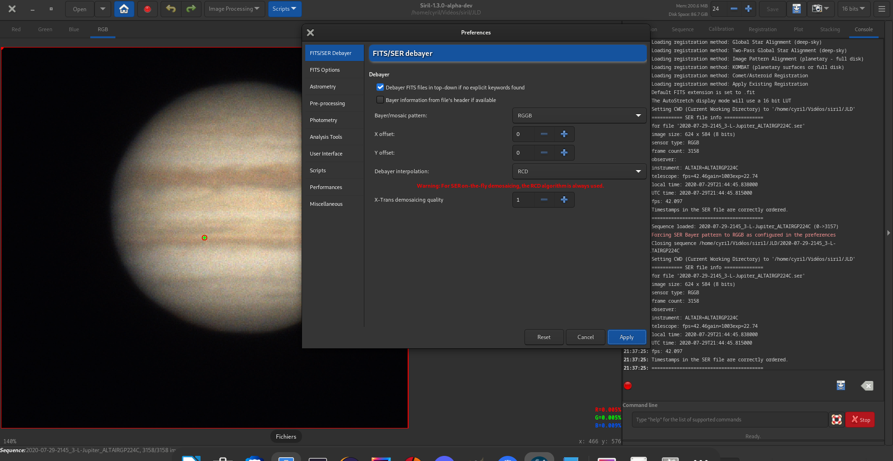This screenshot has height=461, width=893.
Task: Expand the Image Processing menu
Action: pyautogui.click(x=234, y=9)
